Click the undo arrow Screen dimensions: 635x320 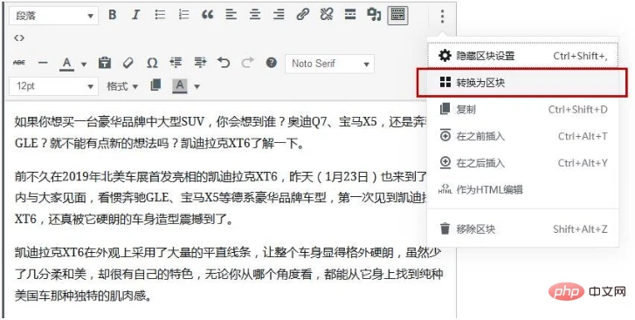tap(223, 63)
